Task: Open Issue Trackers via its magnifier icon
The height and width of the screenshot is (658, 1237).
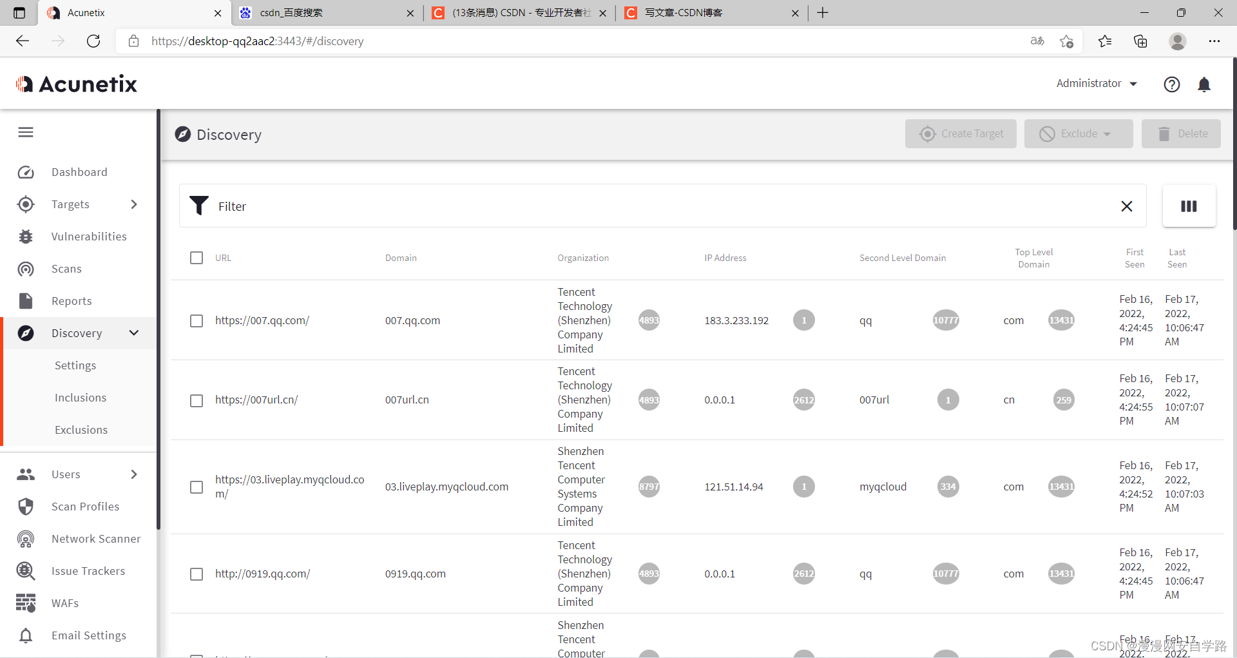Action: [26, 571]
